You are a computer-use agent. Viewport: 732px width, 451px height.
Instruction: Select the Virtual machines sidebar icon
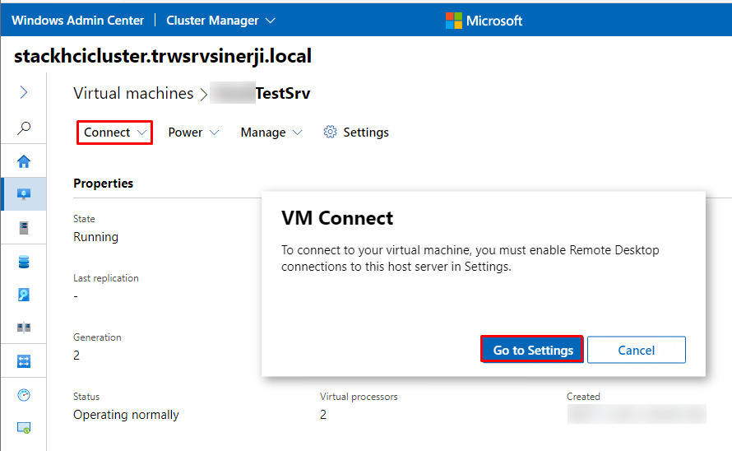coord(24,194)
